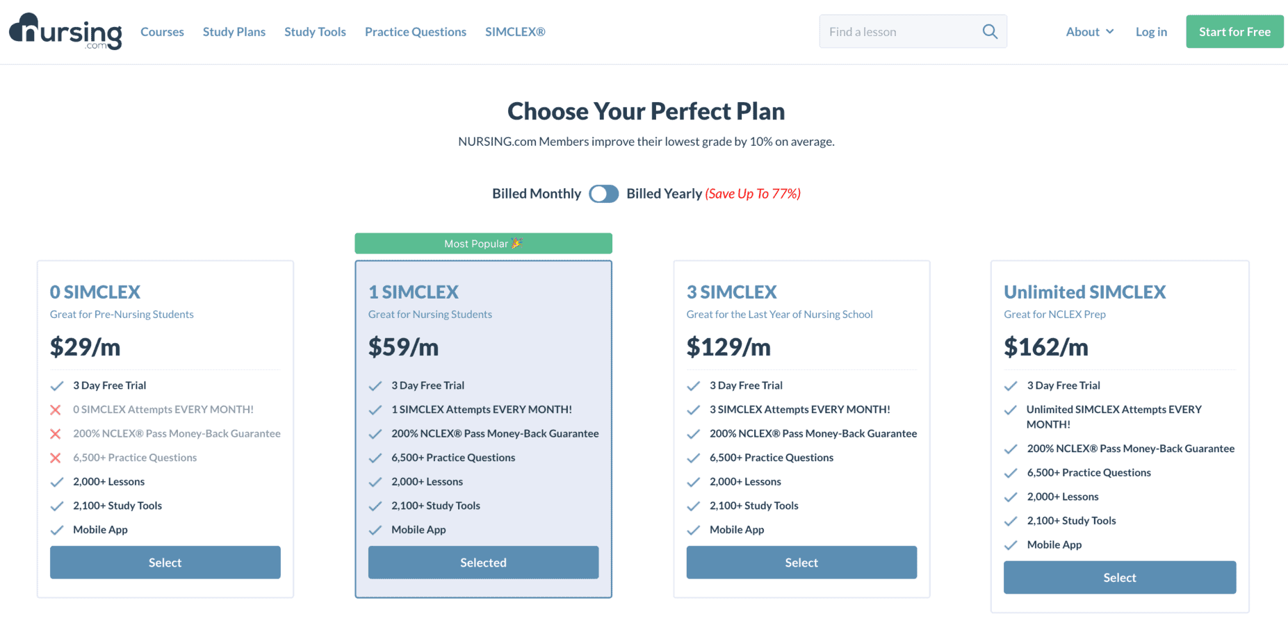Image resolution: width=1288 pixels, height=625 pixels.
Task: Toggle billing from monthly to yearly
Action: pos(603,194)
